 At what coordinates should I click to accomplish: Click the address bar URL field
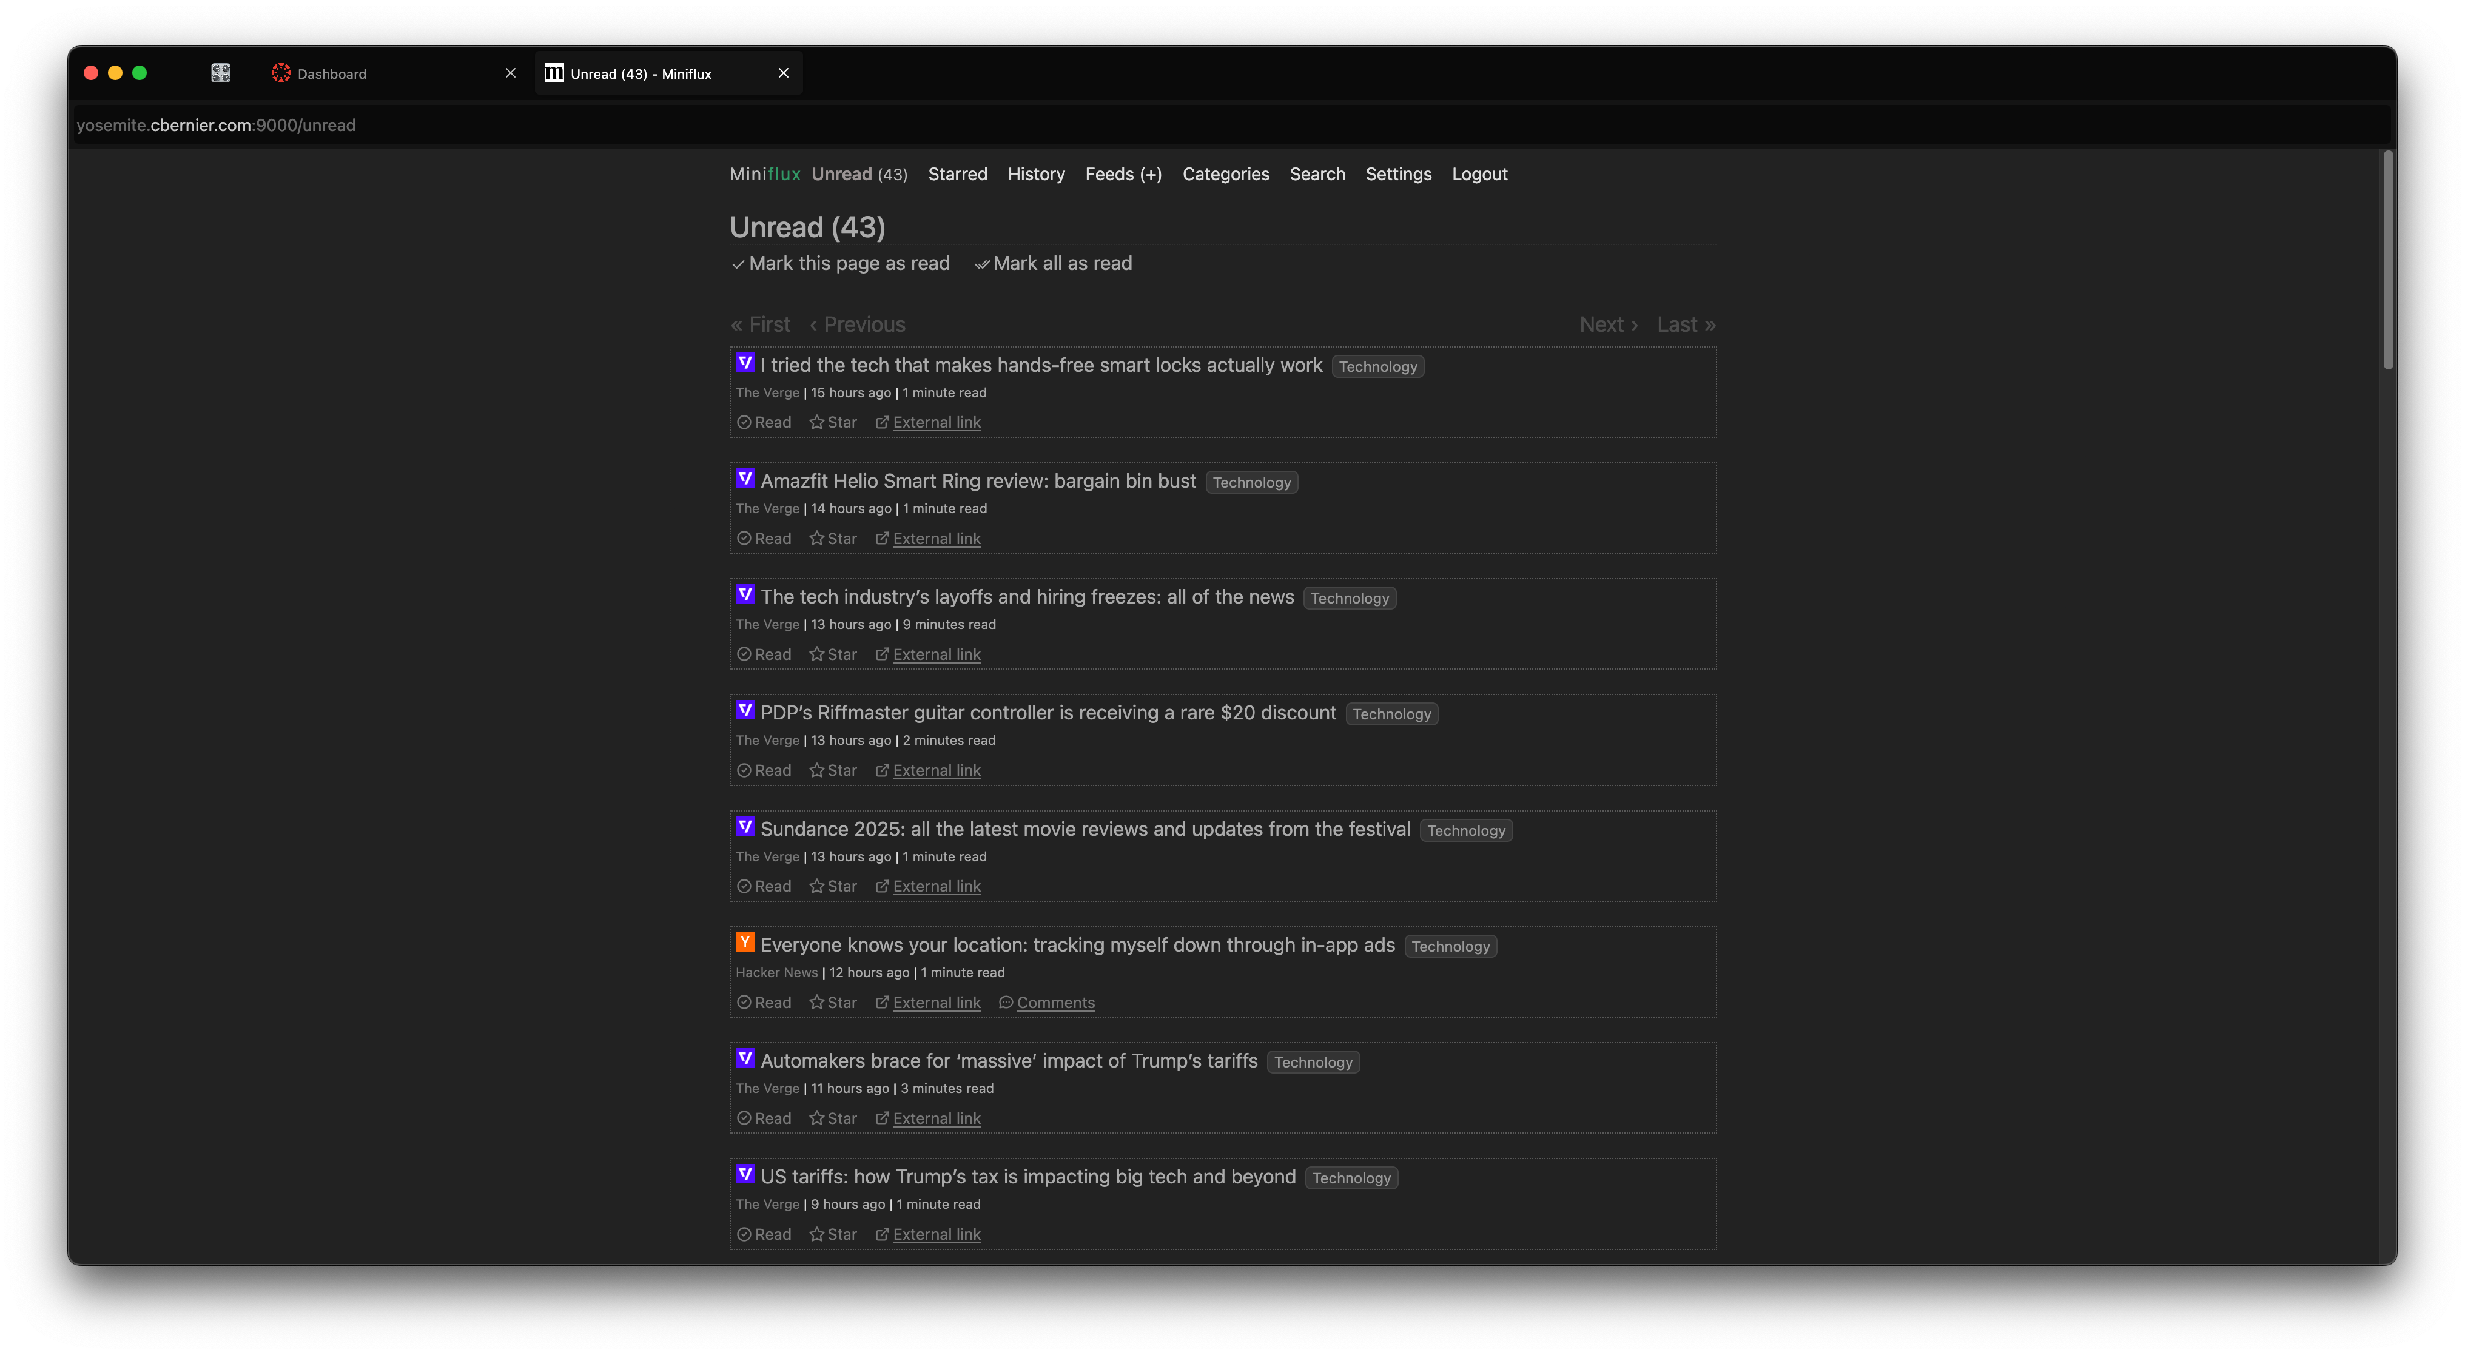tap(1232, 124)
